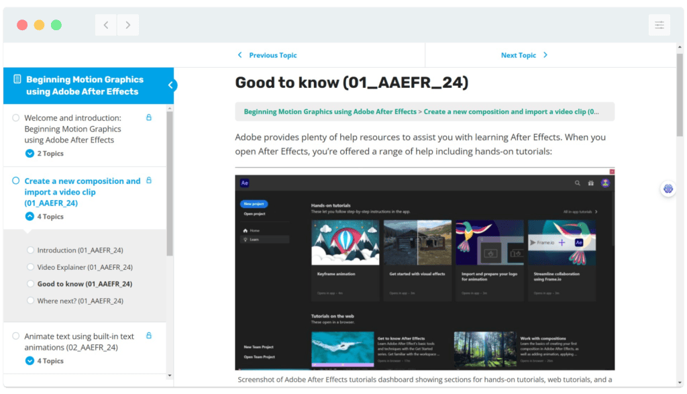Open Animate text using built-in text animations lesson

tap(79, 342)
